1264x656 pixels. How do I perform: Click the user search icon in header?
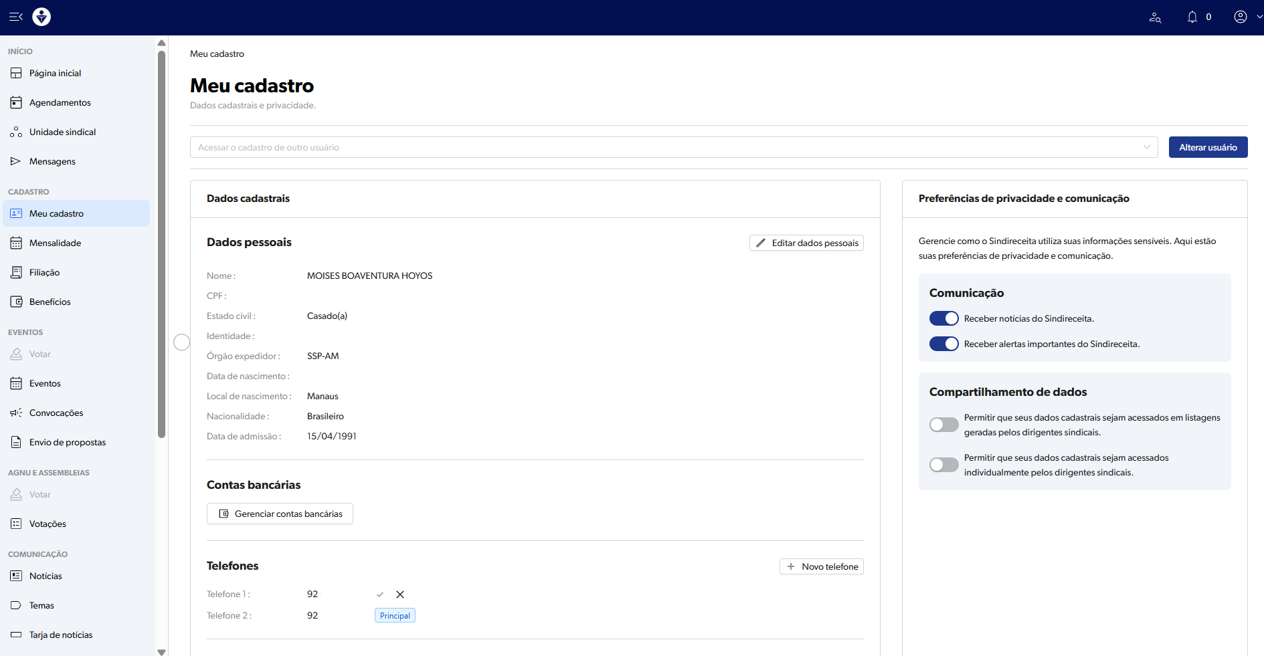(1155, 17)
